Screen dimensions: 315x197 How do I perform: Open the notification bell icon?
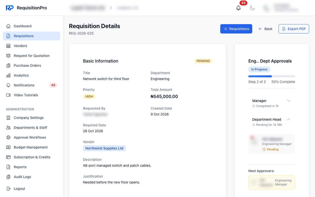coord(238,8)
